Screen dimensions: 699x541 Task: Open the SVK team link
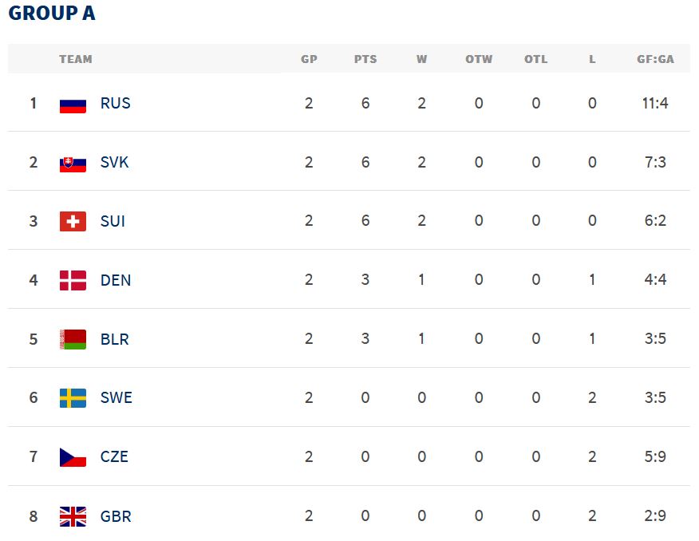click(115, 163)
